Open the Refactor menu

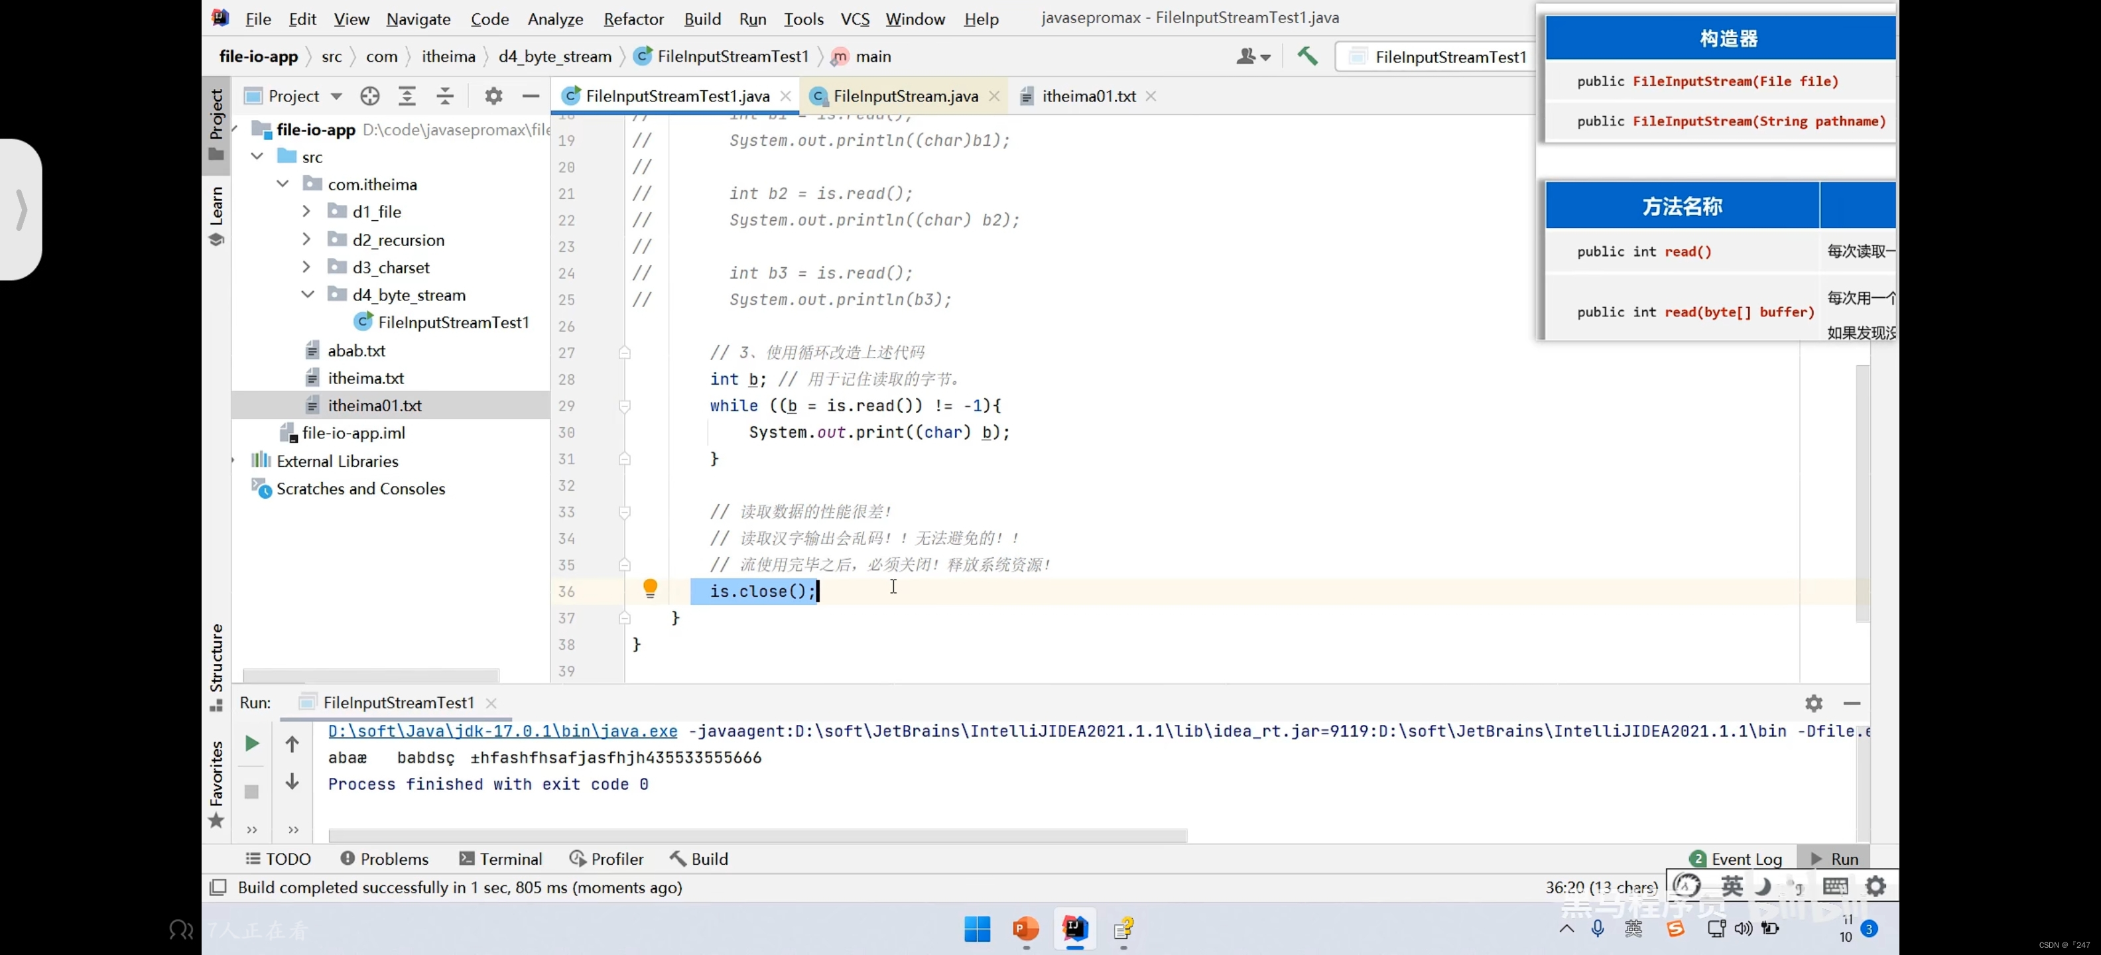point(634,19)
